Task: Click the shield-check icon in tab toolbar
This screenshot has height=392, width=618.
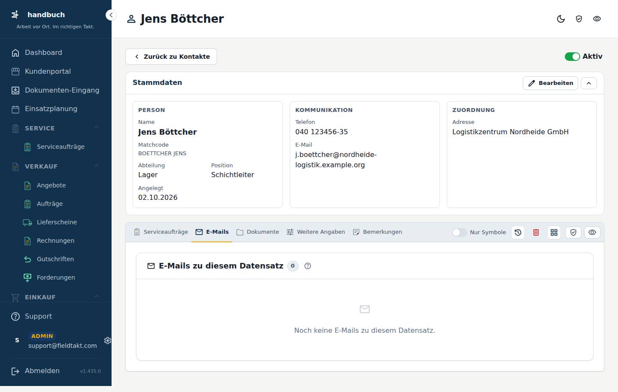Action: [573, 232]
